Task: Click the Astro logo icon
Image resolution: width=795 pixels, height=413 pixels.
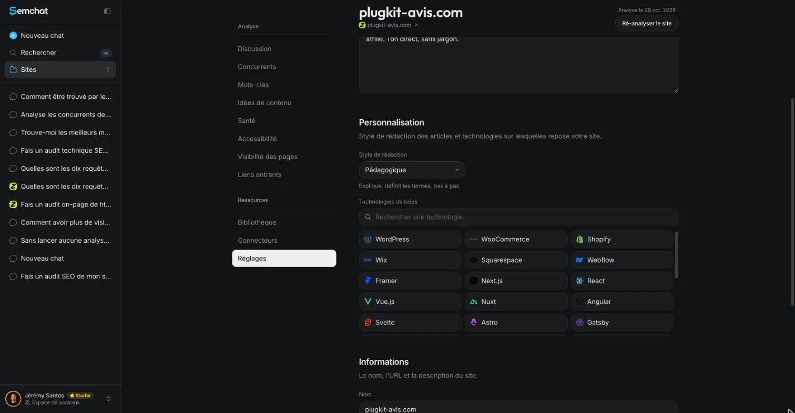Action: (473, 323)
